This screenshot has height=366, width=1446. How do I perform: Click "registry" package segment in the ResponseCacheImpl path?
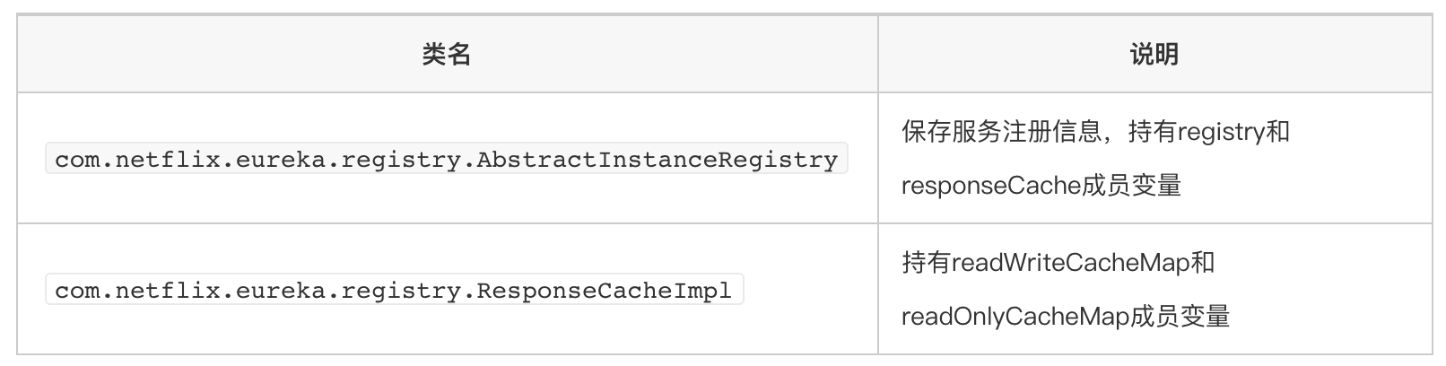(x=401, y=291)
